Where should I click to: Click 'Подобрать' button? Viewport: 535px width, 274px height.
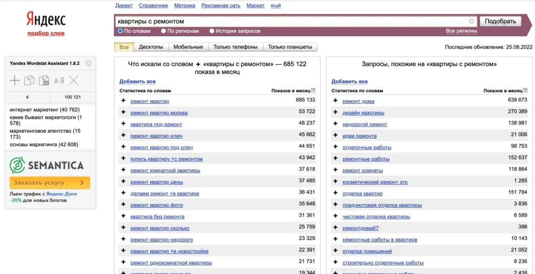(500, 21)
